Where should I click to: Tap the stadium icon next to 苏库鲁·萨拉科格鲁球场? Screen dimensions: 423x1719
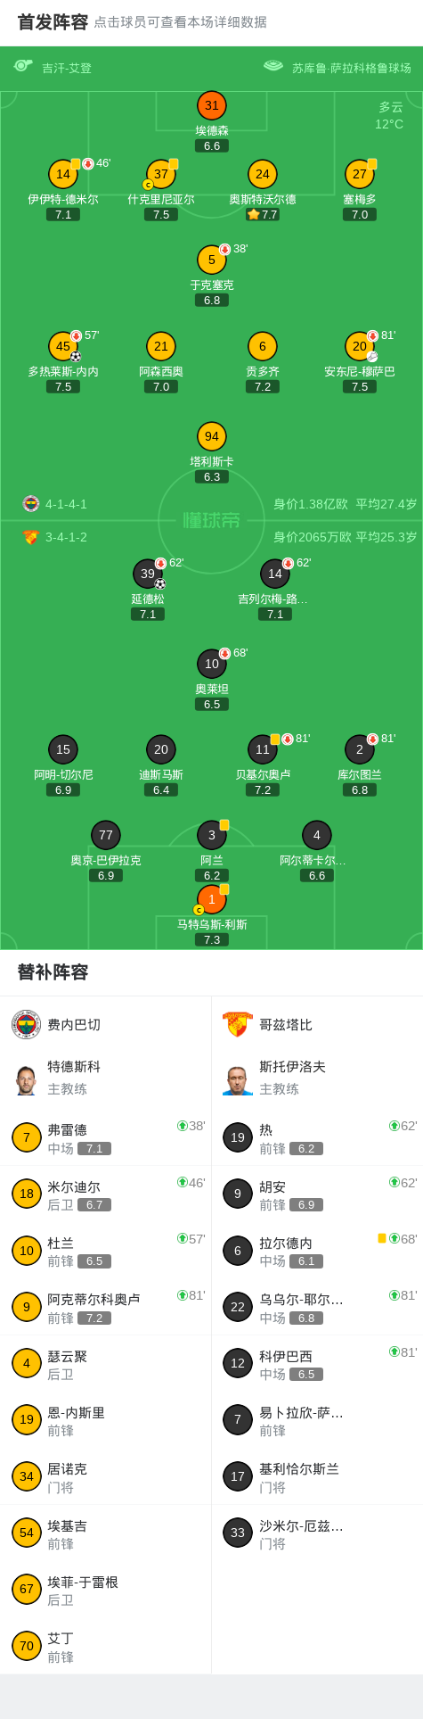(x=273, y=66)
